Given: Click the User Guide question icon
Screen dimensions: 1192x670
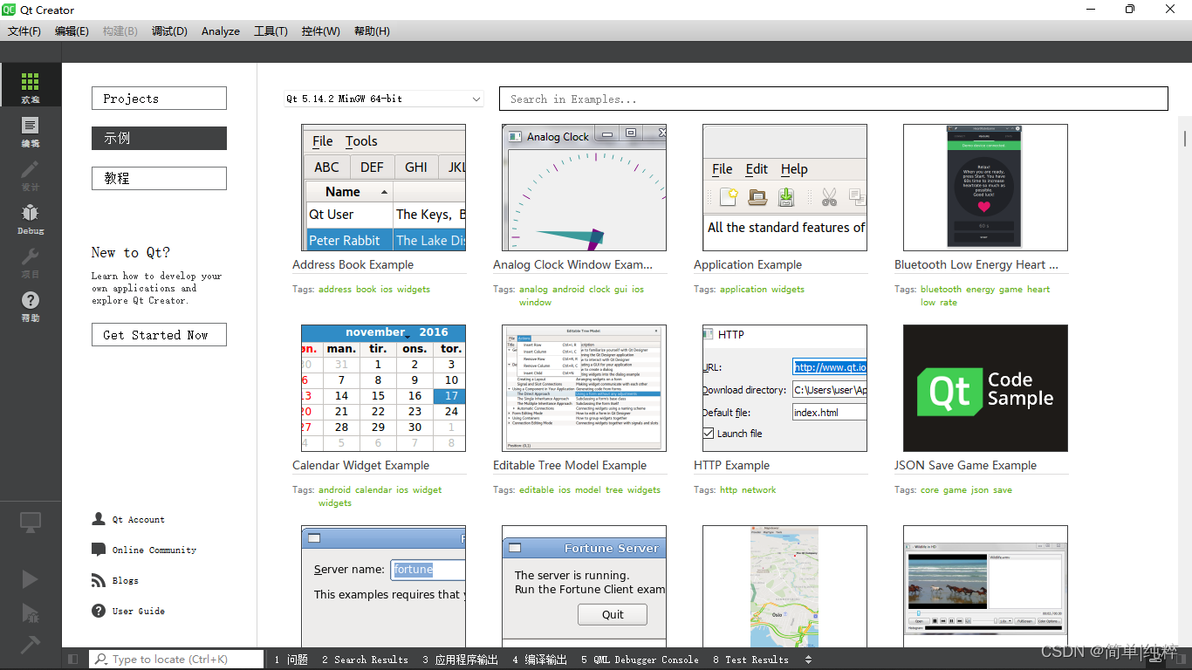Looking at the screenshot, I should point(99,611).
